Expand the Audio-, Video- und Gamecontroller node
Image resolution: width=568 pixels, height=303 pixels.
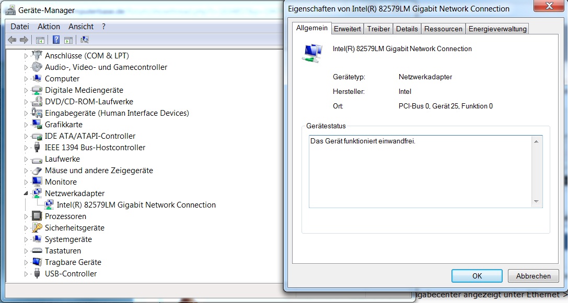(x=26, y=68)
